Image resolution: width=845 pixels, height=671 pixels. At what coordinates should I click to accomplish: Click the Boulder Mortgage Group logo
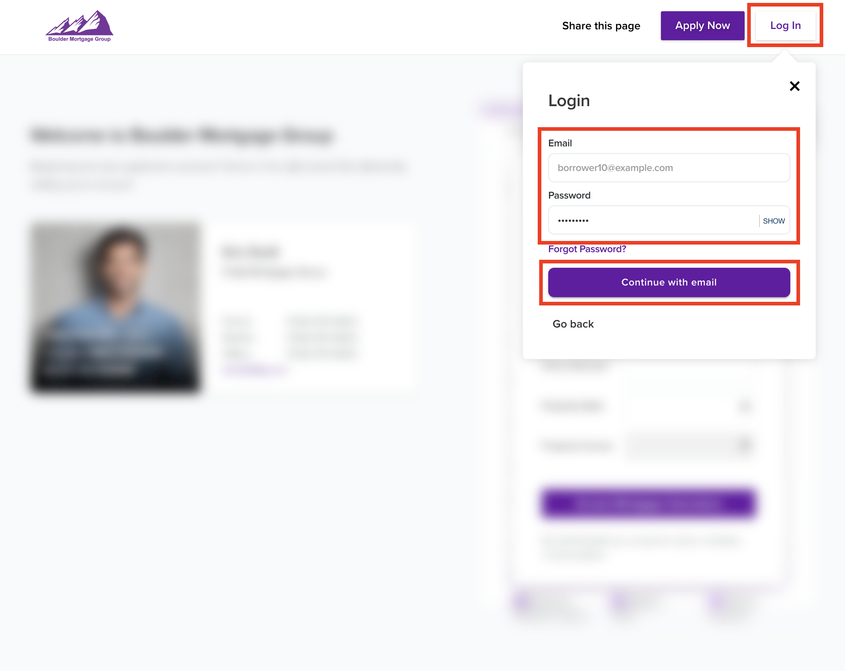point(80,26)
